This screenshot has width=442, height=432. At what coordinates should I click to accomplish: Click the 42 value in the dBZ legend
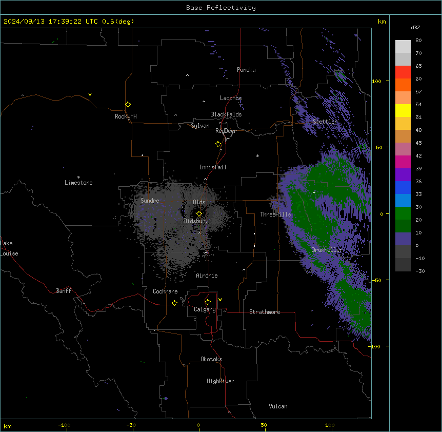pos(418,155)
